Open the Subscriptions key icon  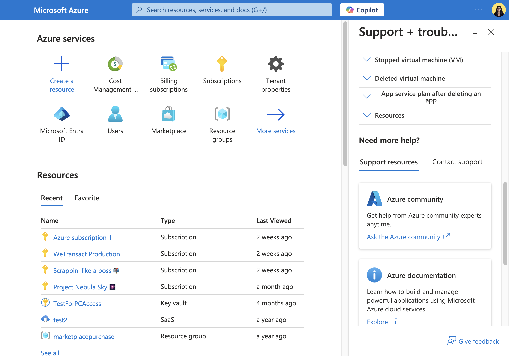222,64
